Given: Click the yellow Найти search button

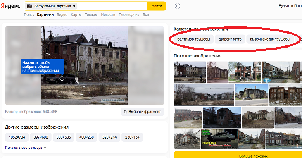Looking at the screenshot, I should 157,6.
